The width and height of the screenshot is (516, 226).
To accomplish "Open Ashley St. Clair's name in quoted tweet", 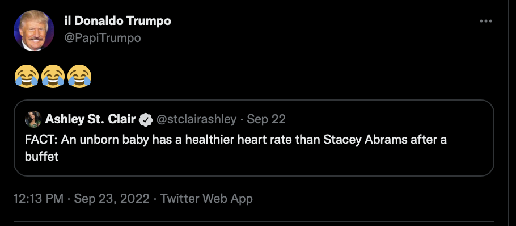I will tap(90, 119).
